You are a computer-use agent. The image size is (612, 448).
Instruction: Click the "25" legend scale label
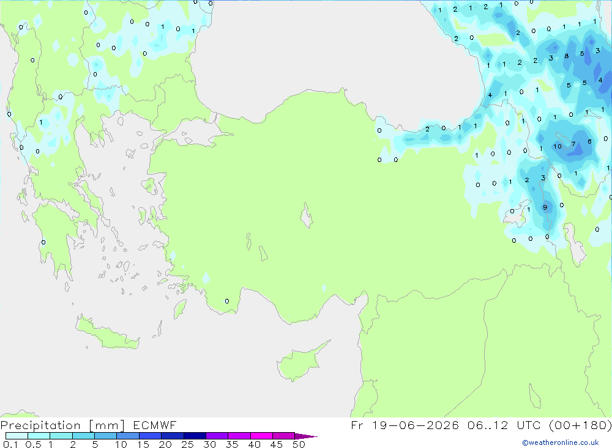(x=187, y=444)
